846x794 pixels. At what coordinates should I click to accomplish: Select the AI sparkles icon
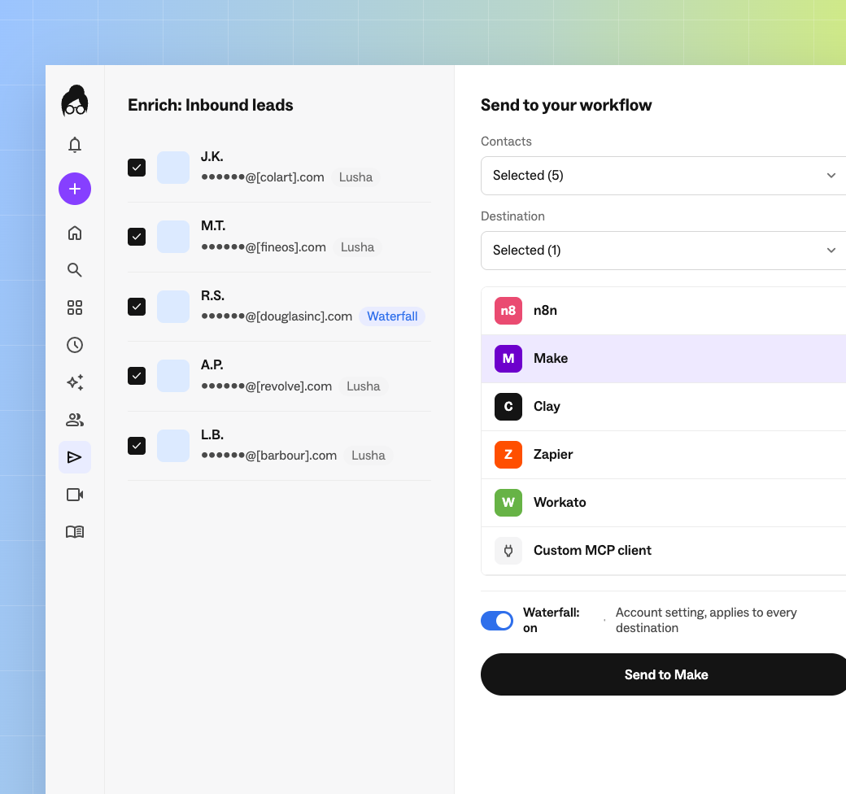(75, 382)
